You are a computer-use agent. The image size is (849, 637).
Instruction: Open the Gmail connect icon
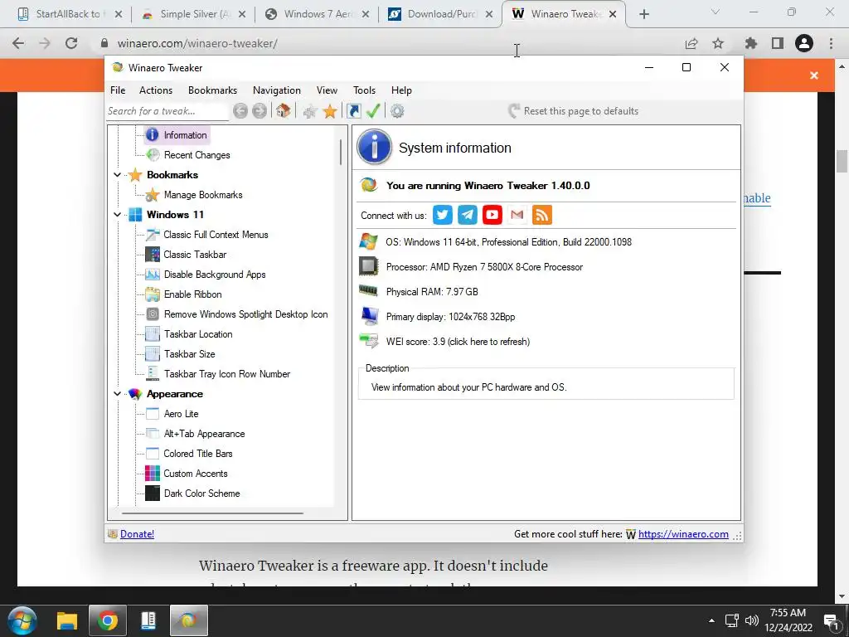pos(517,215)
